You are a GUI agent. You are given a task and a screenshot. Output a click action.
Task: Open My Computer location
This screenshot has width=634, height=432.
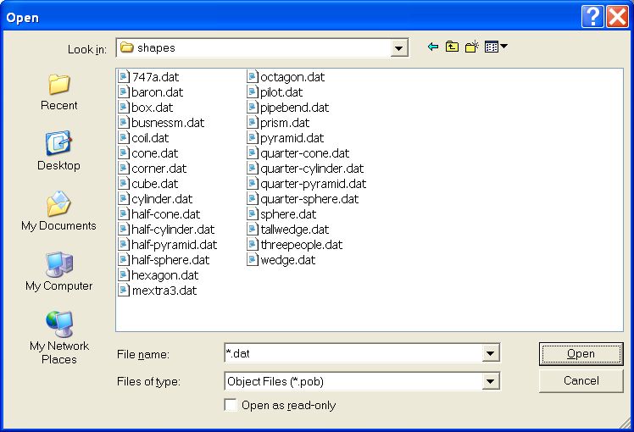tap(59, 272)
